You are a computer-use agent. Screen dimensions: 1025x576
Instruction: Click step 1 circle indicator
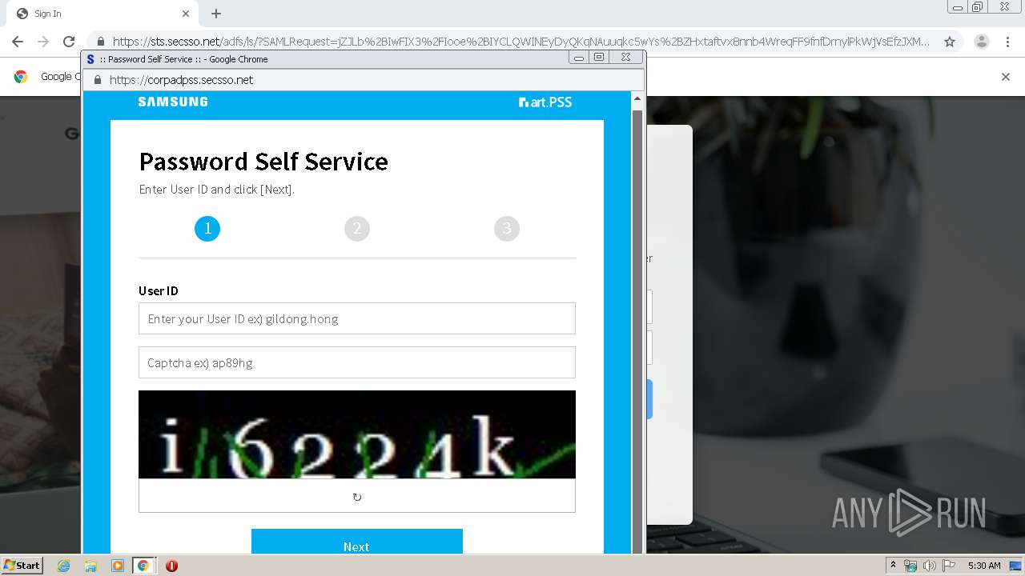207,229
